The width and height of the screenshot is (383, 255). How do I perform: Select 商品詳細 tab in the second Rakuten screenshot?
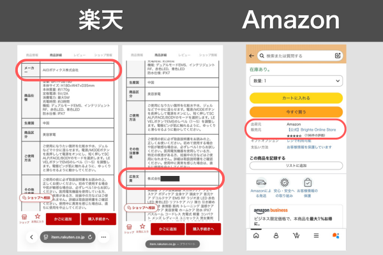point(160,55)
